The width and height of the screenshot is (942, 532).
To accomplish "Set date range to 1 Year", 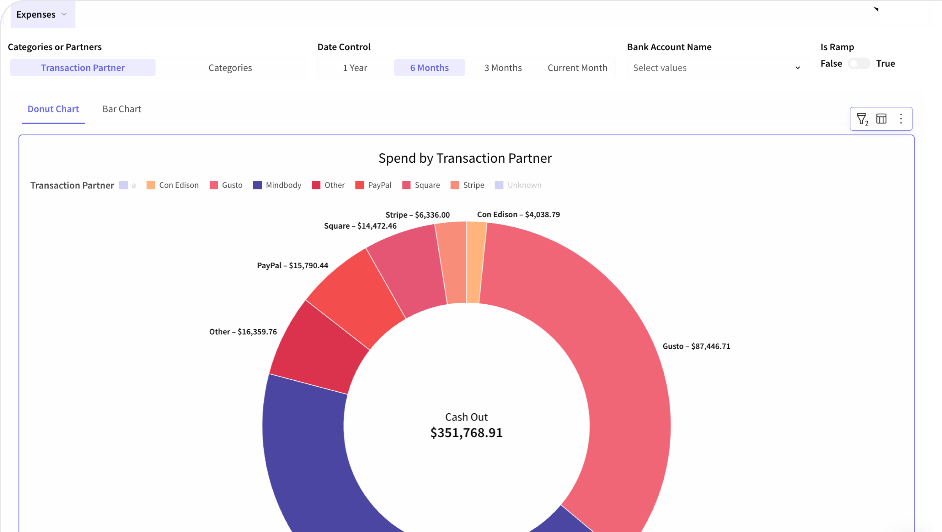I will (x=355, y=68).
